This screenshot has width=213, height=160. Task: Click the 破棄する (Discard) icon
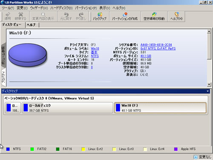click(x=21, y=15)
